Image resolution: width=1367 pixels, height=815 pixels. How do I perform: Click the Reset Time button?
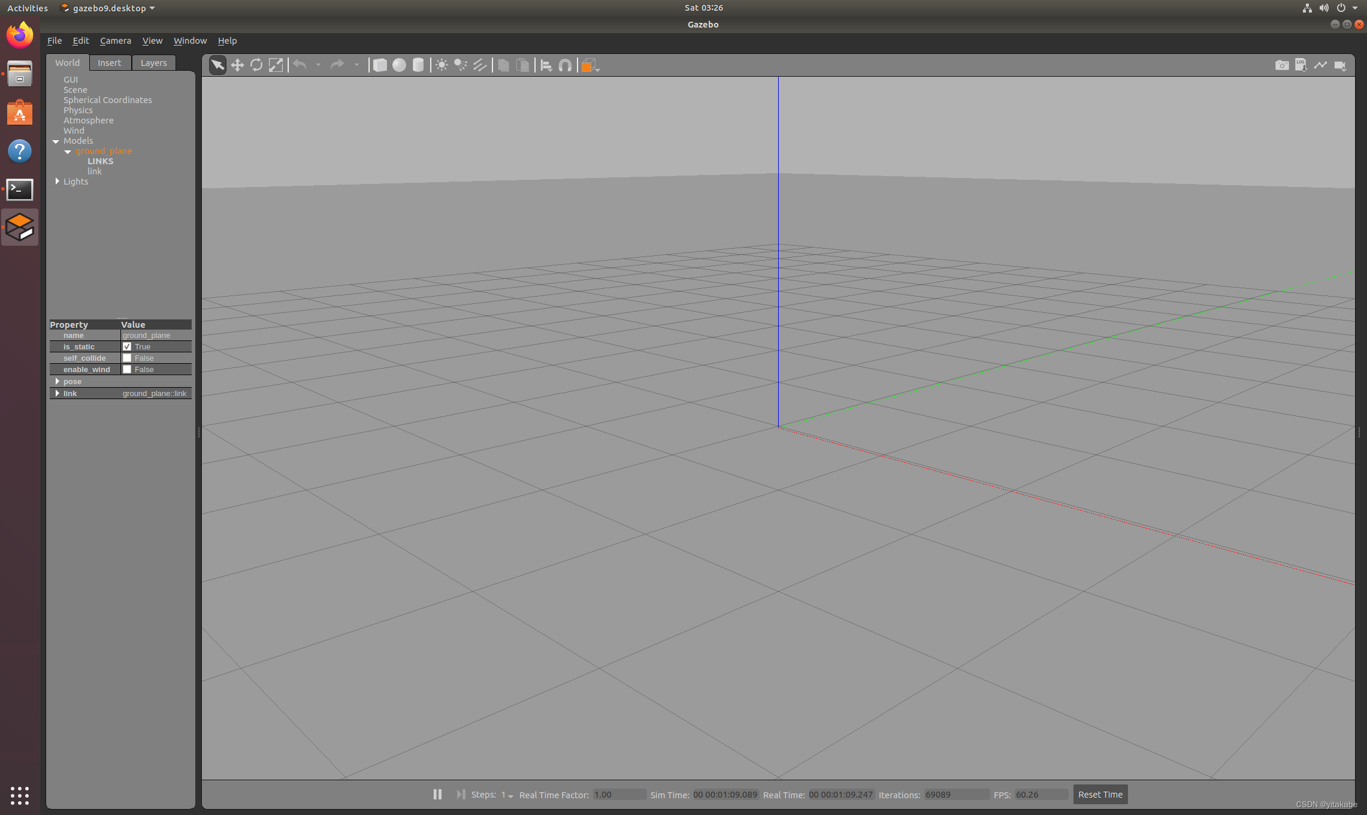pos(1100,794)
